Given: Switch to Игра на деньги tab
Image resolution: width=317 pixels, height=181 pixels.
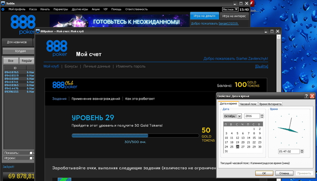Looking at the screenshot, I should point(204,16).
